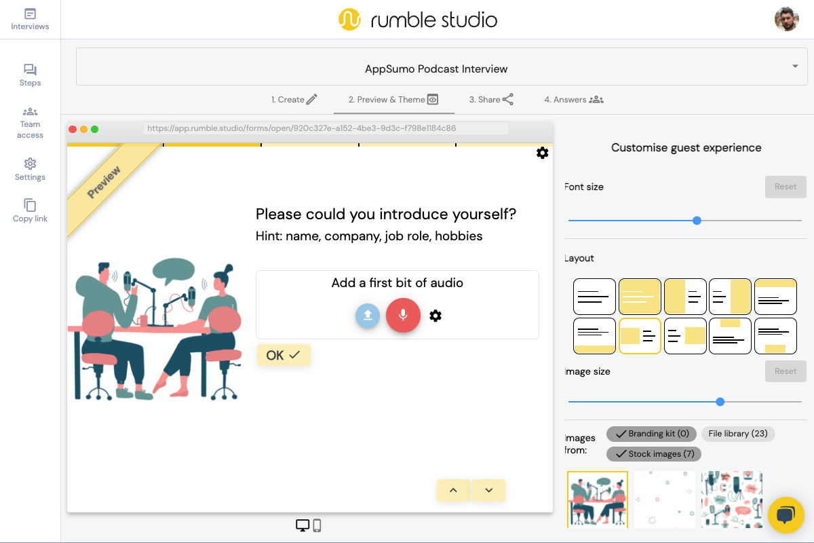The width and height of the screenshot is (814, 543).
Task: Enable the File library image source
Action: [738, 434]
